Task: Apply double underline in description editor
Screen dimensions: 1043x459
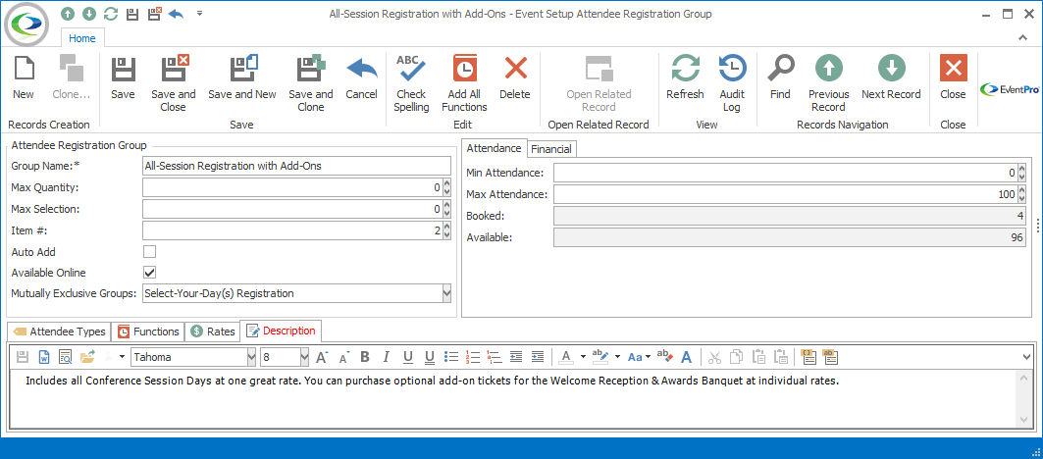Action: (x=430, y=357)
